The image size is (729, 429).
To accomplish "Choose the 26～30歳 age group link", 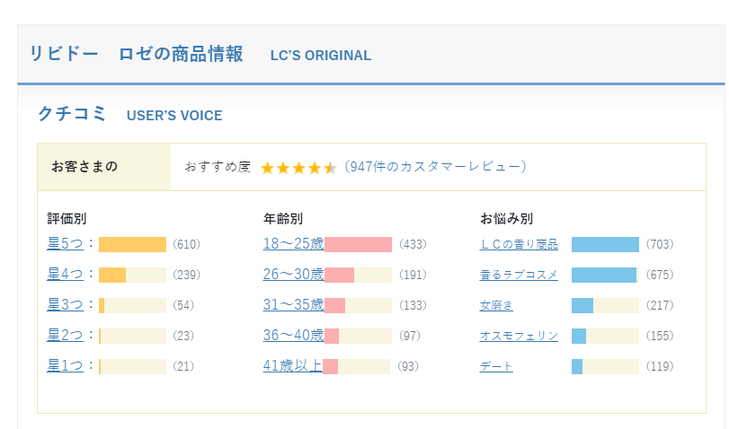I will [x=293, y=275].
